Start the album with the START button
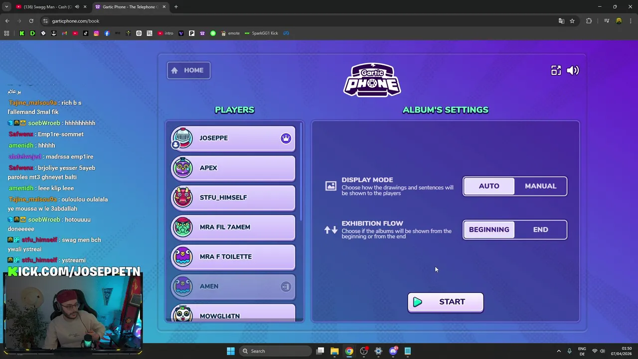This screenshot has width=638, height=359. tap(445, 302)
